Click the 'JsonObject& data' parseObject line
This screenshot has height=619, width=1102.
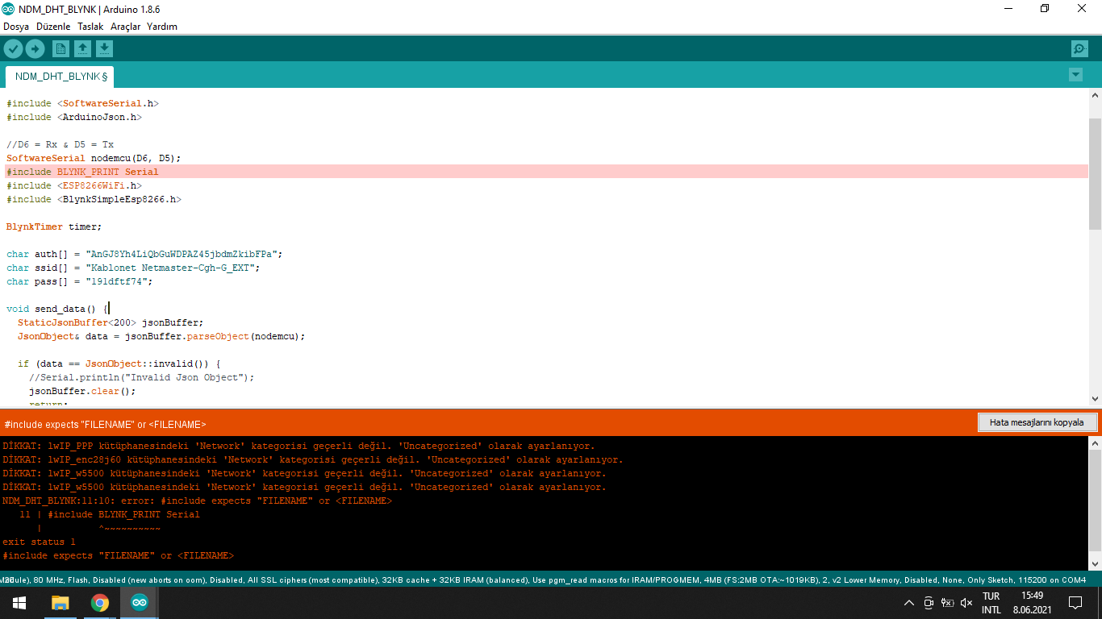(x=161, y=336)
